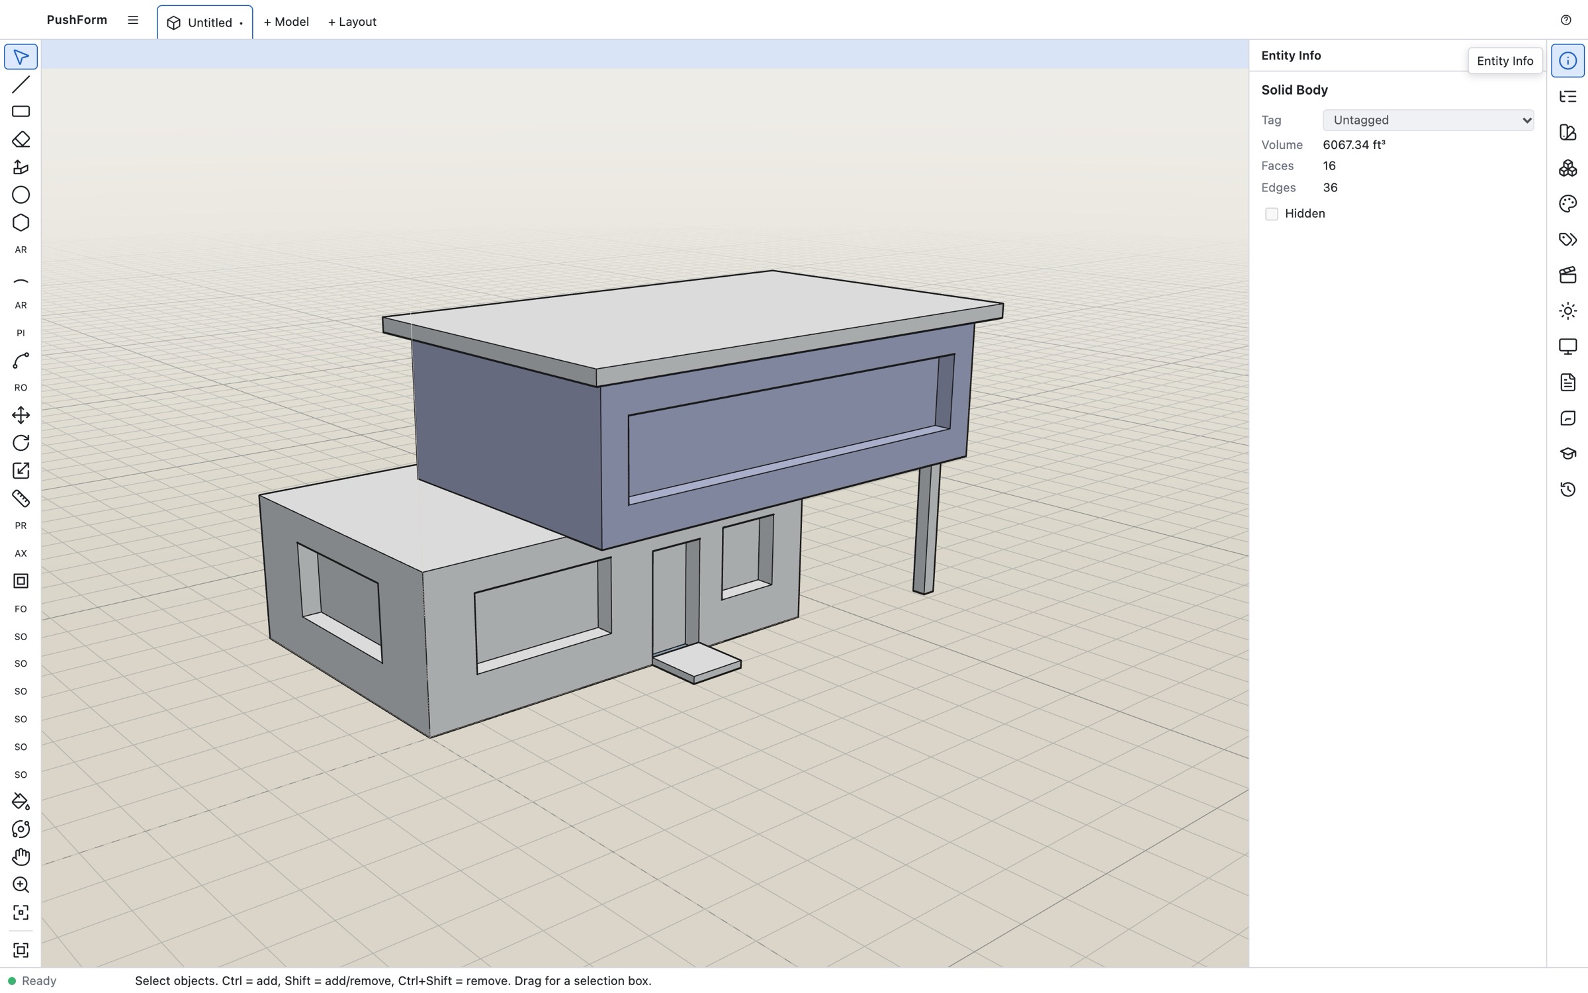Open the hamburger menu beside PushForm
This screenshot has height=993, width=1588.
pyautogui.click(x=133, y=20)
